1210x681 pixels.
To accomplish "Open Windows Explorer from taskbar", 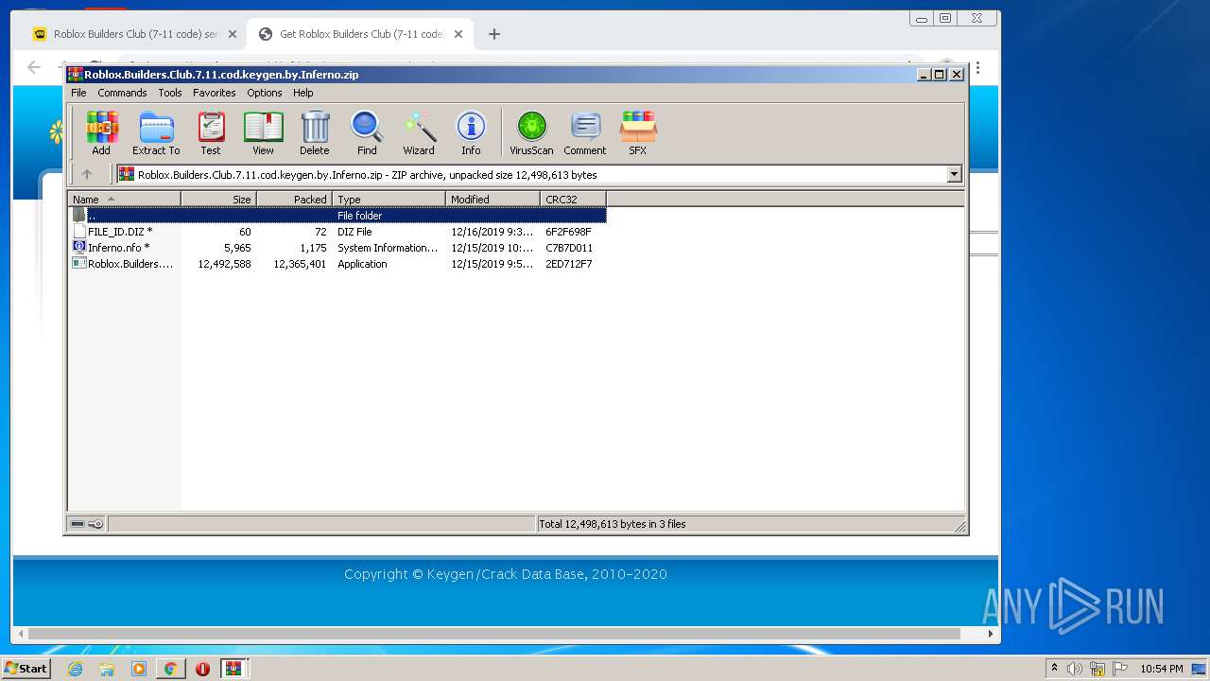I will pyautogui.click(x=107, y=669).
